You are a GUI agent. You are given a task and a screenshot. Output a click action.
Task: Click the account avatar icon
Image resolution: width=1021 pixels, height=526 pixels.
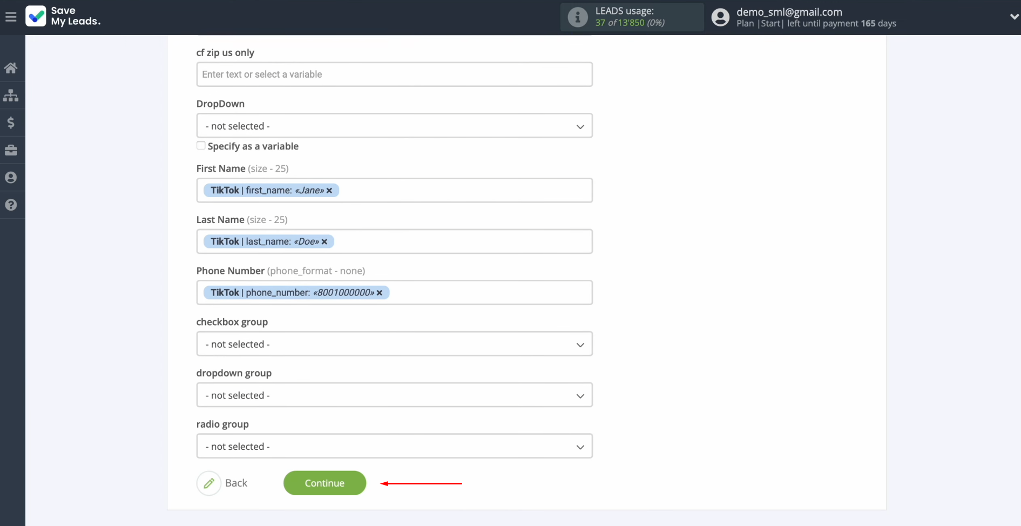coord(720,17)
